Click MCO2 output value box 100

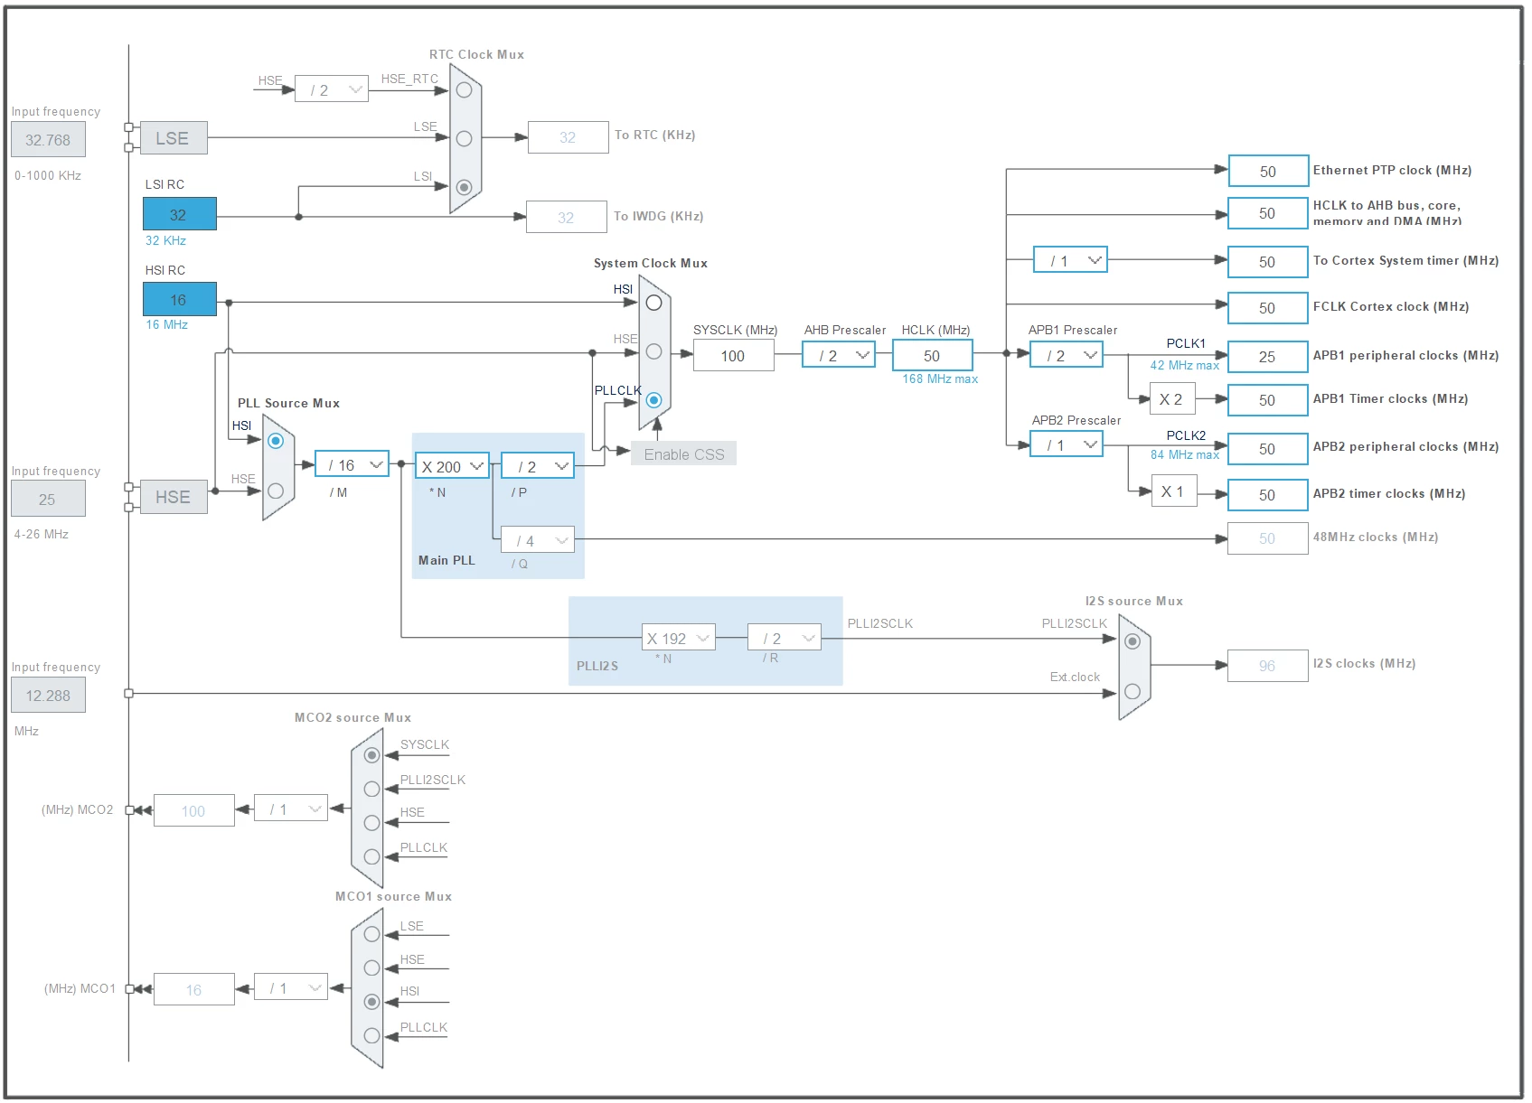[x=194, y=811]
